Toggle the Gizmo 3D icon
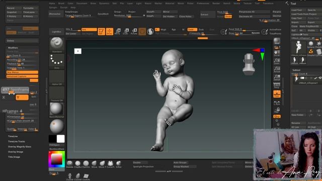Image resolution: width=322 pixels, height=181 pixels. [142, 31]
